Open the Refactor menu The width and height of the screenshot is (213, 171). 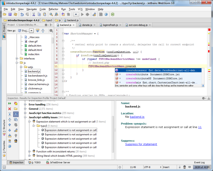click(53, 9)
